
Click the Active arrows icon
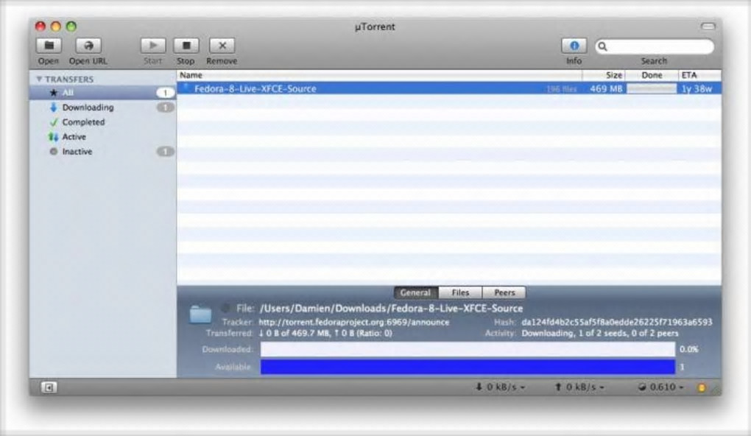tap(53, 137)
